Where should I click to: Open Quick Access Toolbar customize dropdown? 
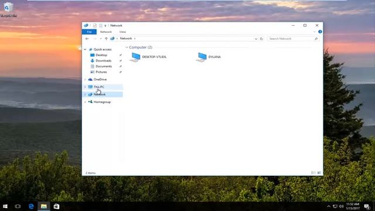point(105,26)
